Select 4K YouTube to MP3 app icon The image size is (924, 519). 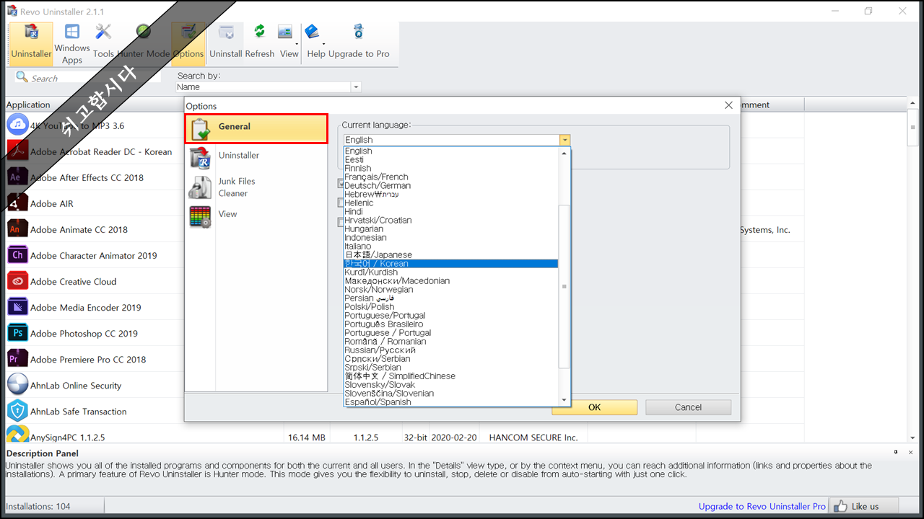pyautogui.click(x=17, y=125)
